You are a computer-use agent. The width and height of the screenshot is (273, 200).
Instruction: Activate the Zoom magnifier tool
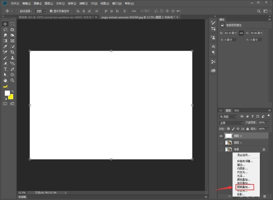click(13, 80)
